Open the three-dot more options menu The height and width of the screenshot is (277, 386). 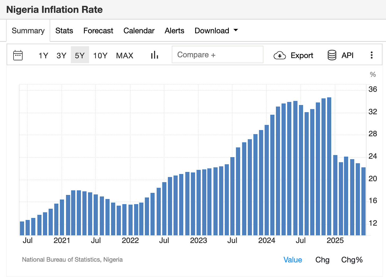(x=372, y=55)
